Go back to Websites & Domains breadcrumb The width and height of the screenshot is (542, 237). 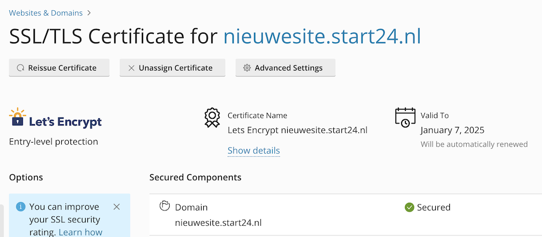46,12
